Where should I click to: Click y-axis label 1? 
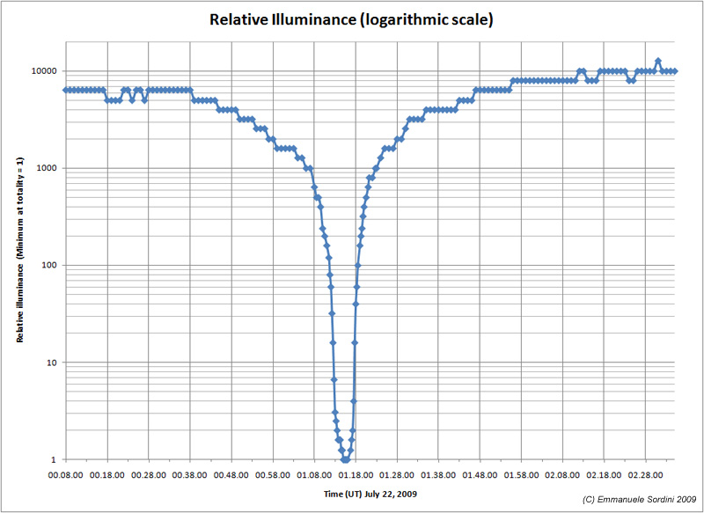(x=55, y=459)
